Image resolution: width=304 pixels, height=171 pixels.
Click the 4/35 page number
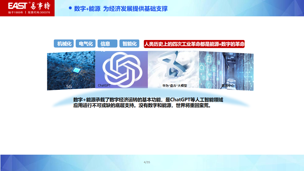click(x=147, y=162)
